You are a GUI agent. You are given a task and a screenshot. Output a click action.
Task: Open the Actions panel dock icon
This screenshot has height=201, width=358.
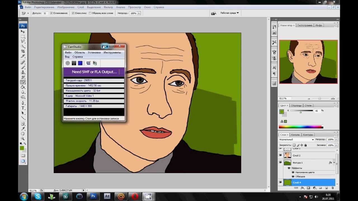coord(274,33)
